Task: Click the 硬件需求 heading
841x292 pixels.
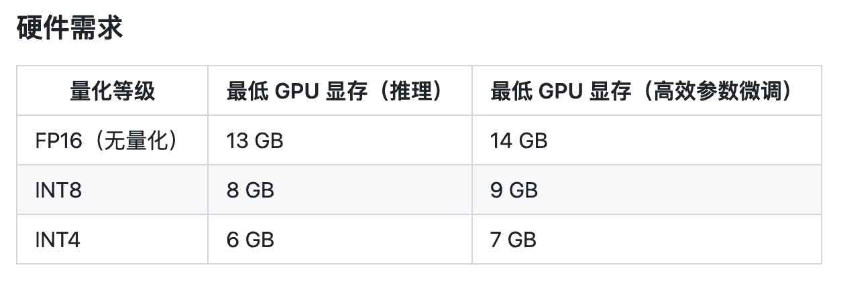Action: pos(70,28)
